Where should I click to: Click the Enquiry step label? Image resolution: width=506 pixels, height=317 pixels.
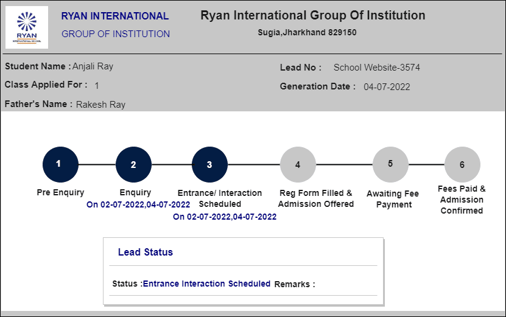pyautogui.click(x=135, y=192)
